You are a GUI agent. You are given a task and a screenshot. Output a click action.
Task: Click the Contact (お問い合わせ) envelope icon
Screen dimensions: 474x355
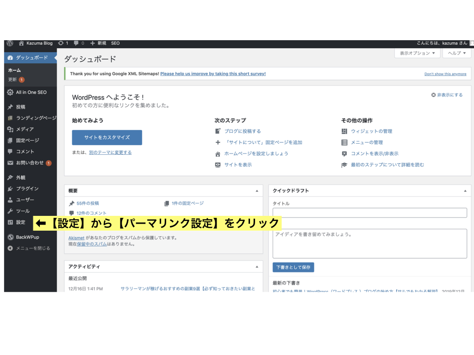tap(10, 163)
